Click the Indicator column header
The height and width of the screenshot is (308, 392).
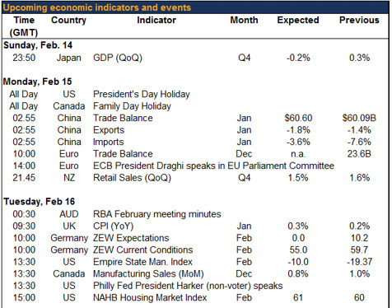click(156, 20)
